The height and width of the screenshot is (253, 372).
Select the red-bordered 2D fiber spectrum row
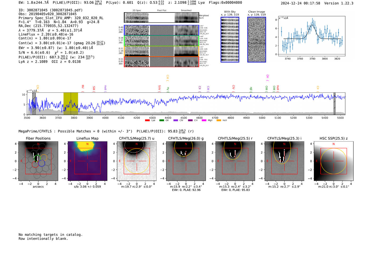point(162,62)
